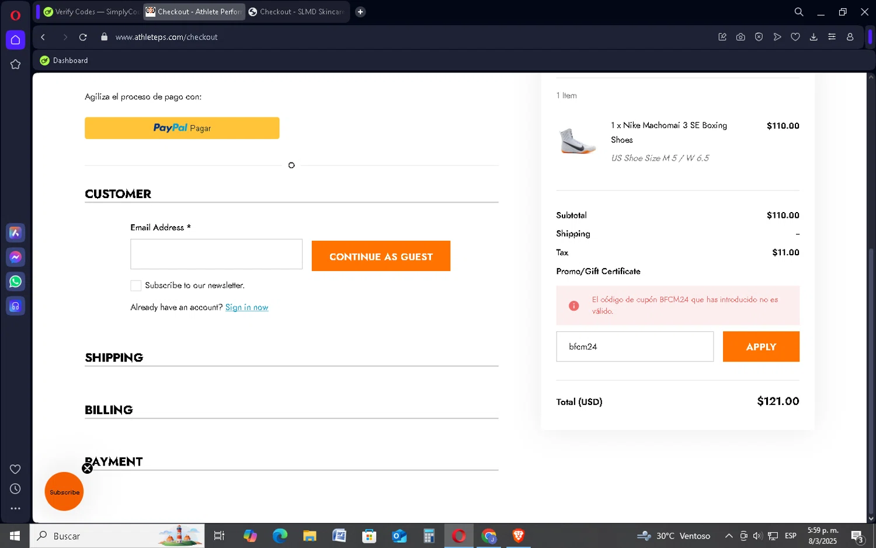Switch to Verify Codes SimplyCodes tab
The height and width of the screenshot is (548, 876).
pos(91,12)
